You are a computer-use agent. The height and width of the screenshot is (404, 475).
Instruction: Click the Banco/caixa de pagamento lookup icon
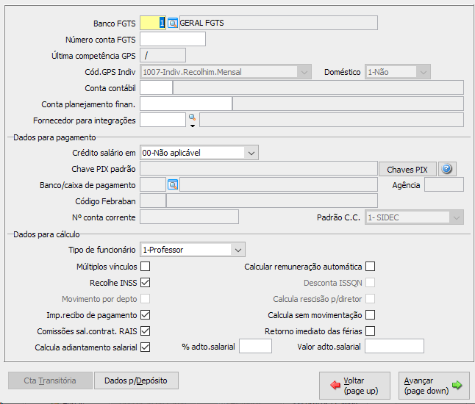click(x=173, y=184)
